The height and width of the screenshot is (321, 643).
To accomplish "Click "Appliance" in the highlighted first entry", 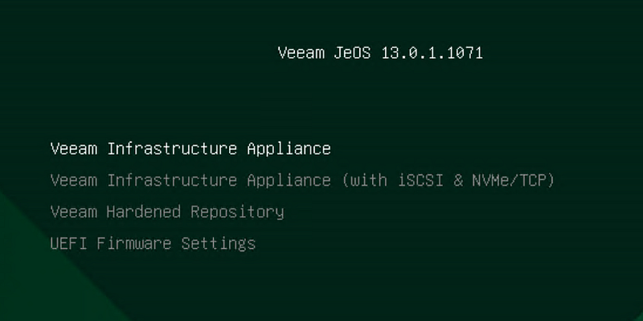I will click(289, 149).
